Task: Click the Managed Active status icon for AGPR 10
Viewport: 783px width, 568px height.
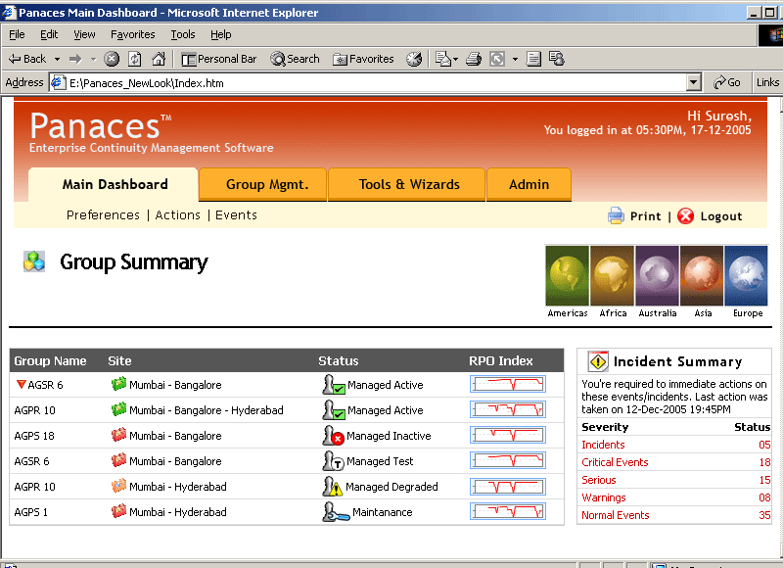Action: pos(334,410)
